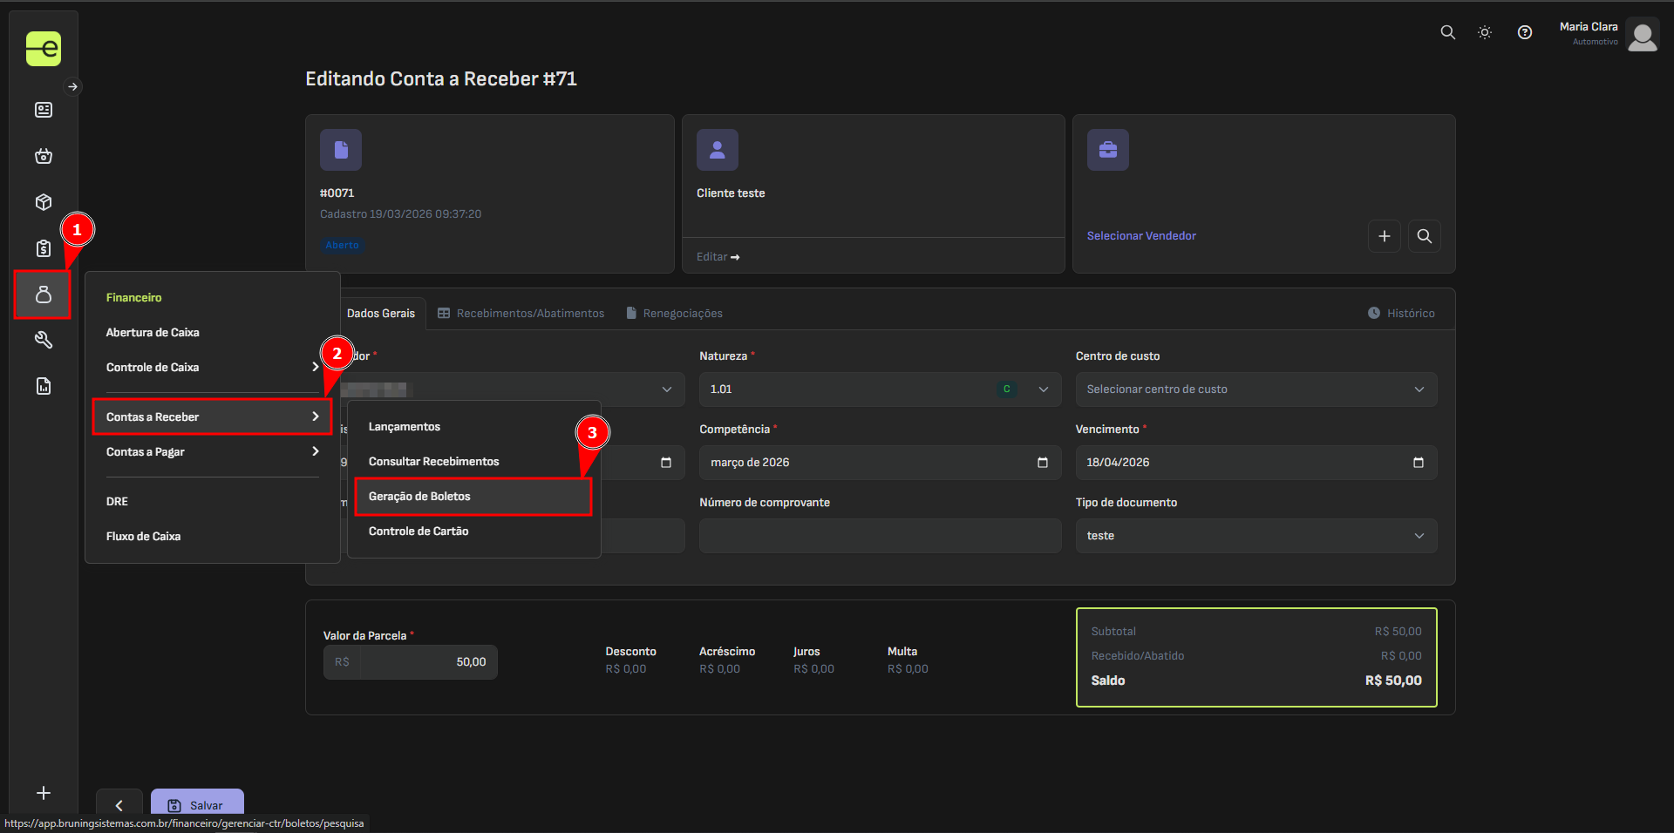The image size is (1674, 833).
Task: Toggle the light/dark theme sun icon
Action: coord(1485,32)
